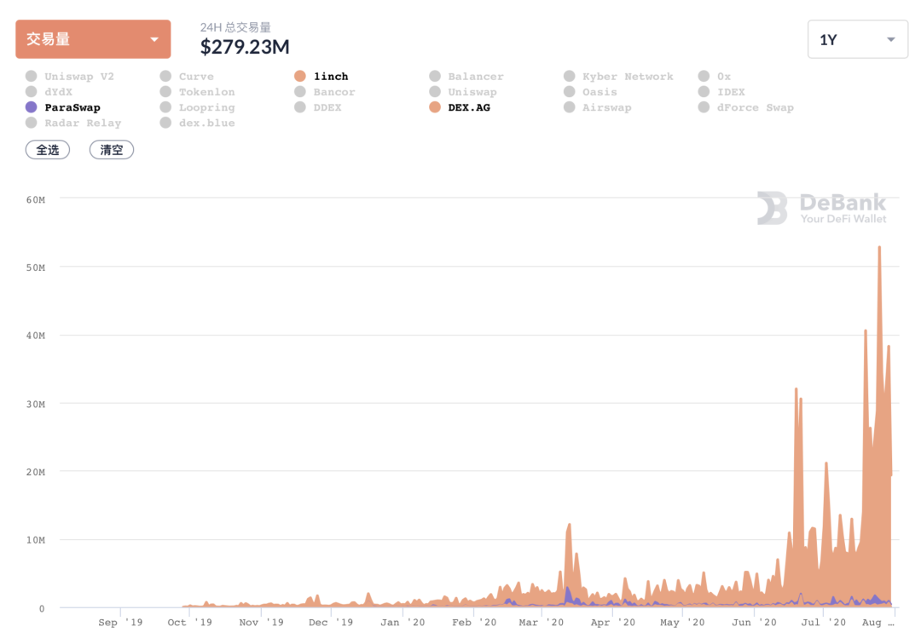Image resolution: width=921 pixels, height=644 pixels.
Task: Enable the Tokenlon series
Action: click(x=197, y=91)
